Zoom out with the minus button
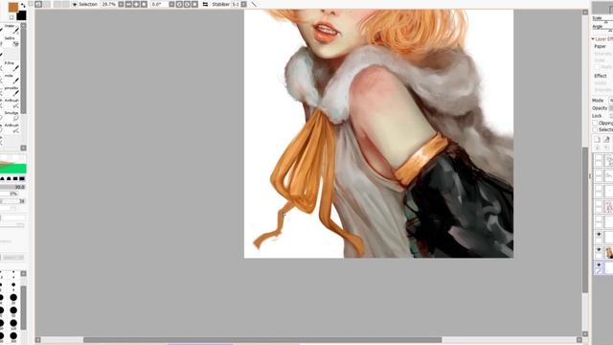The height and width of the screenshot is (345, 613). (128, 4)
